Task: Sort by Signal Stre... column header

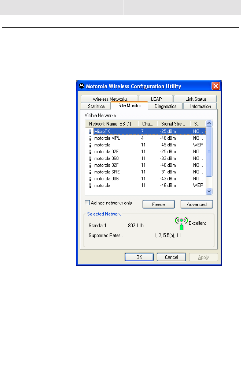Action: 173,124
